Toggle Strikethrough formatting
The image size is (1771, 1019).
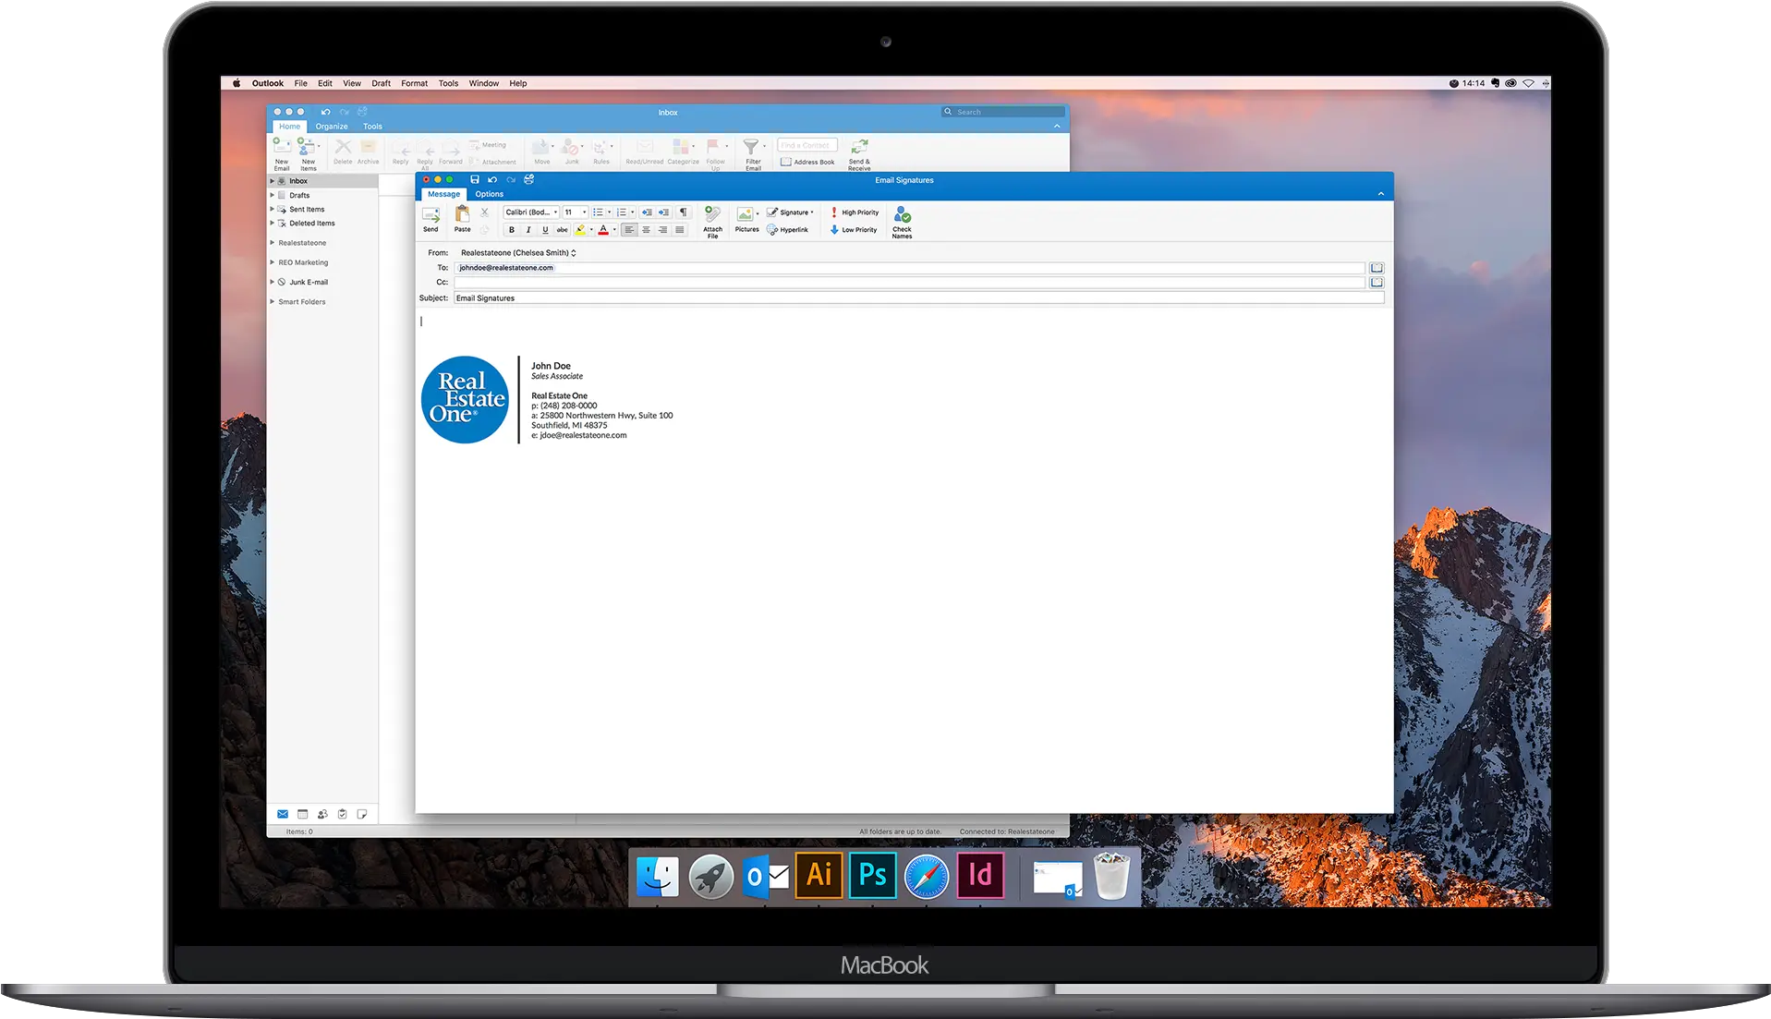(x=562, y=230)
